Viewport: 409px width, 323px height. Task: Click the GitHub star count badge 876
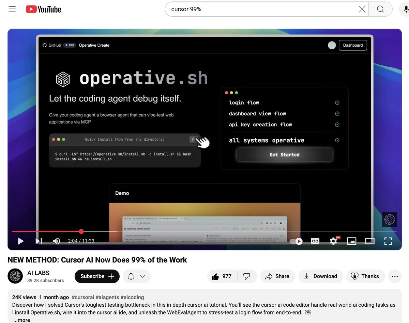(x=70, y=45)
